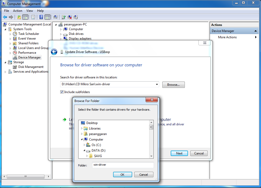Click inside the Folder name input field
261x188 pixels.
123,165
